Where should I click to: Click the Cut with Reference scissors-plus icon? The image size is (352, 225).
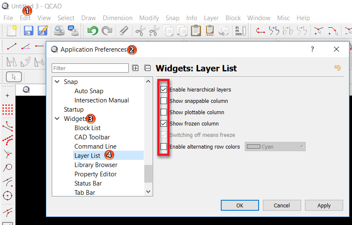point(154,31)
